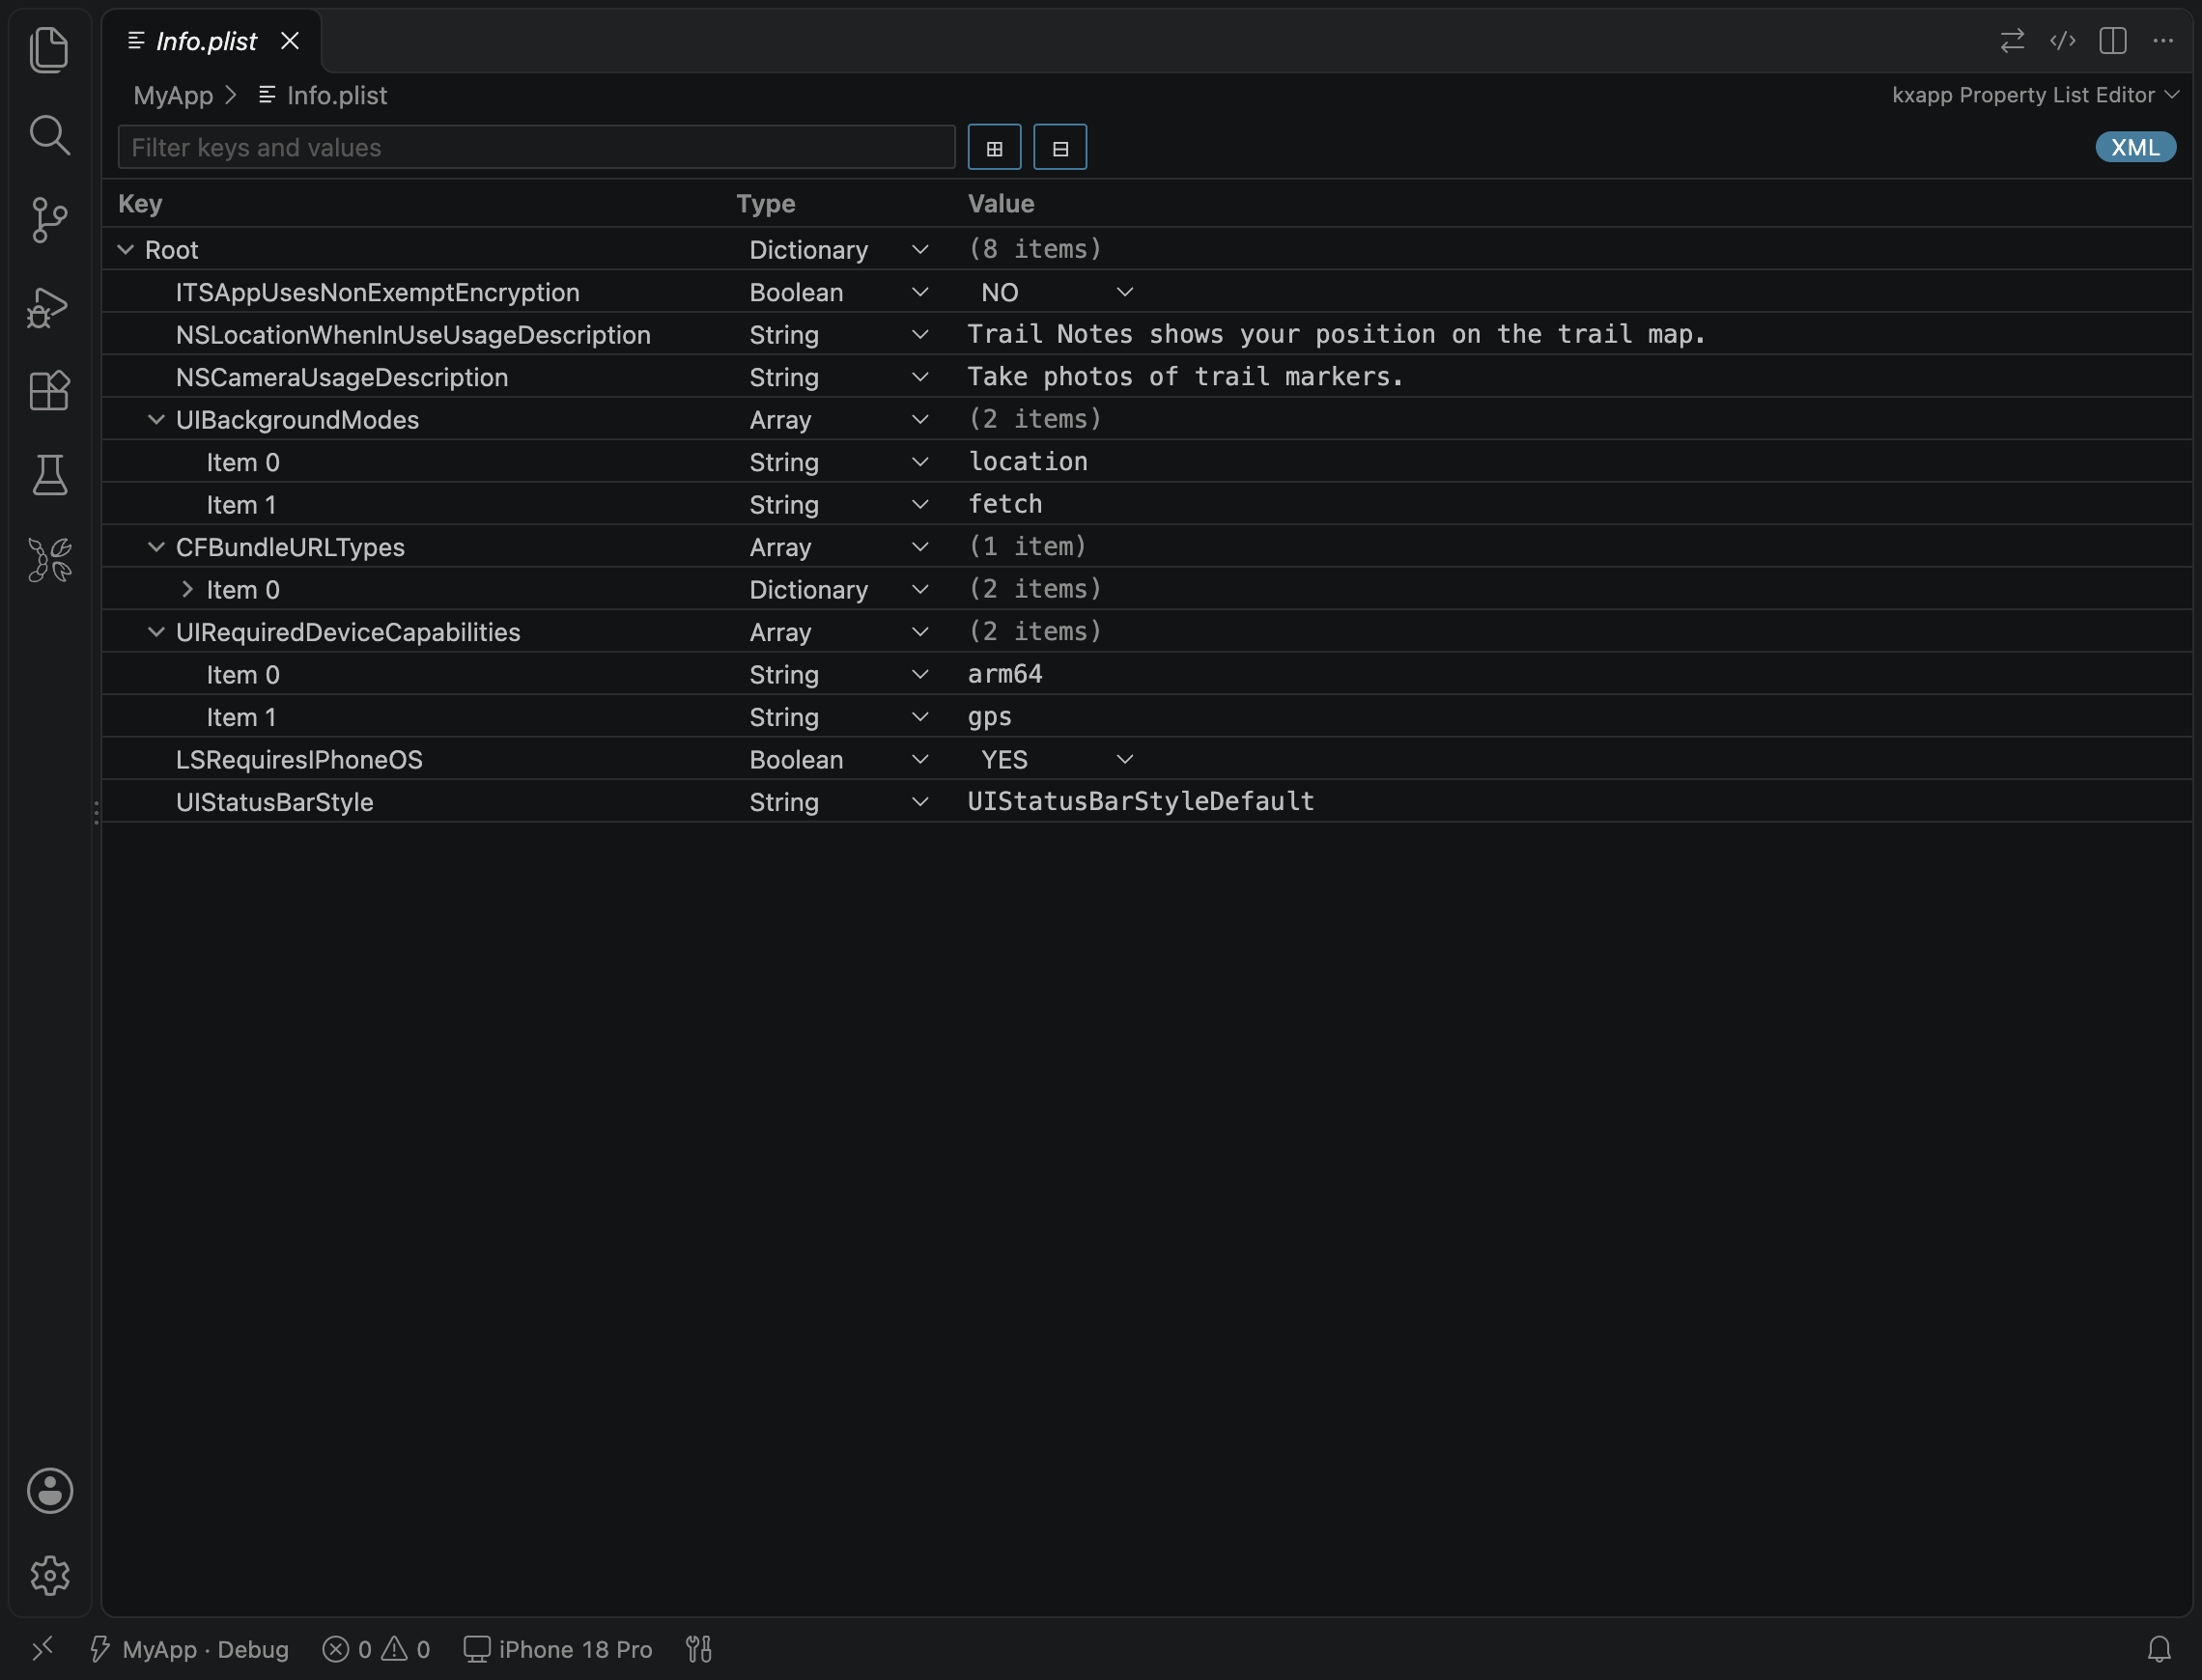Open the tools icon in status bar

(x=699, y=1649)
